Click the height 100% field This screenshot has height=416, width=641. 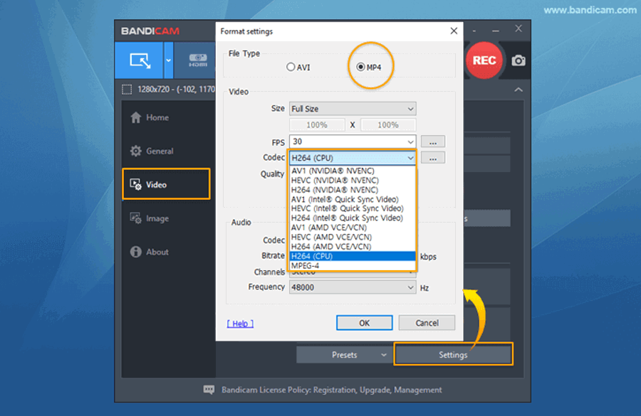click(x=388, y=125)
